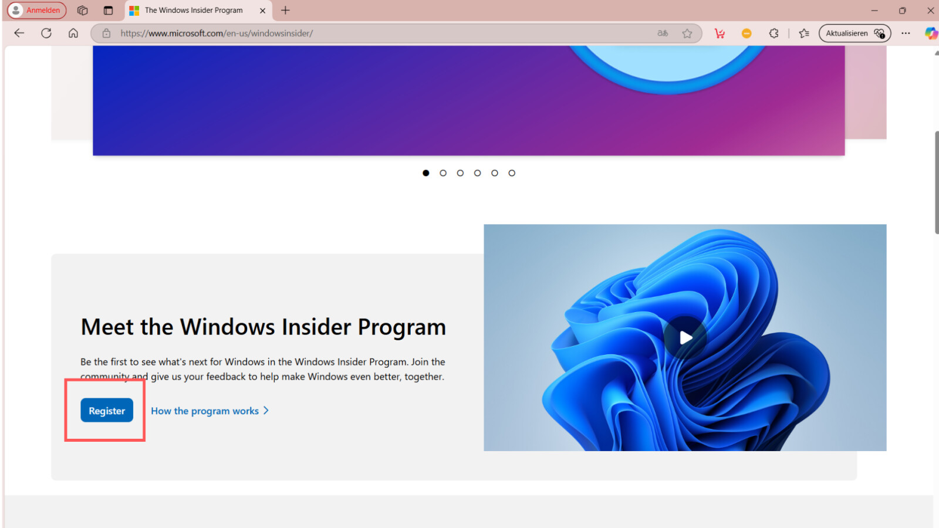Add page to favorites star icon
939x528 pixels.
pyautogui.click(x=687, y=33)
